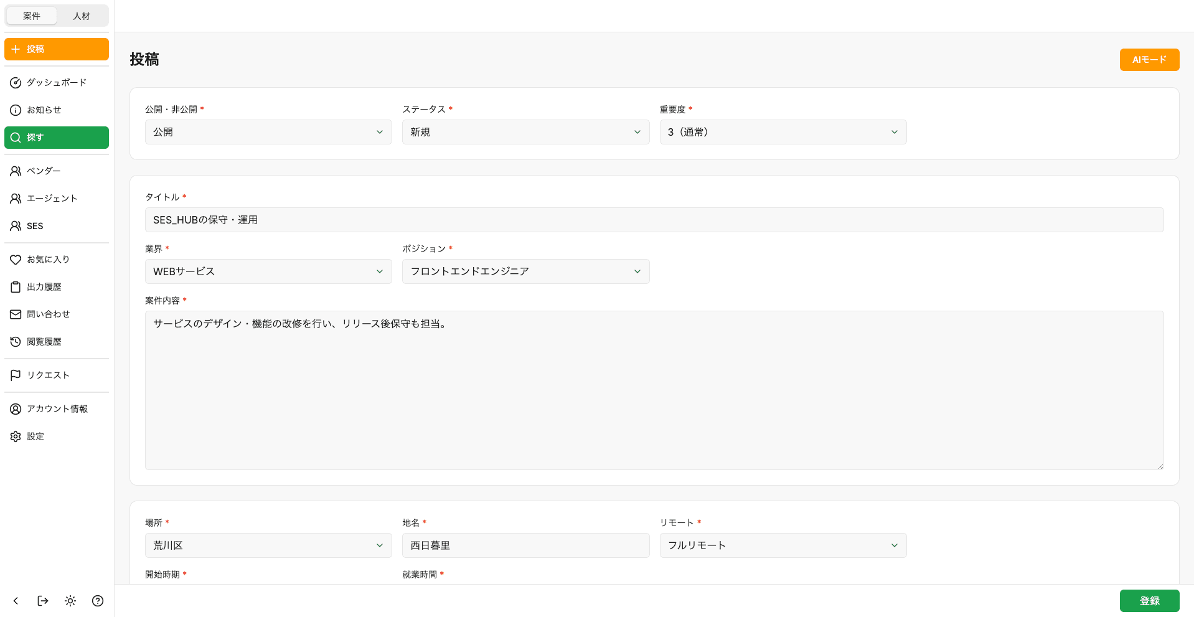Viewport: 1194px width, 617px height.
Task: Open the 問い合わせ inbox
Action: pyautogui.click(x=56, y=314)
